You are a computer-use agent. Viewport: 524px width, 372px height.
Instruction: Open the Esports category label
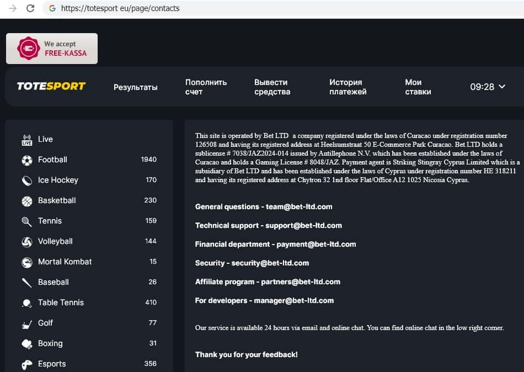(x=52, y=364)
